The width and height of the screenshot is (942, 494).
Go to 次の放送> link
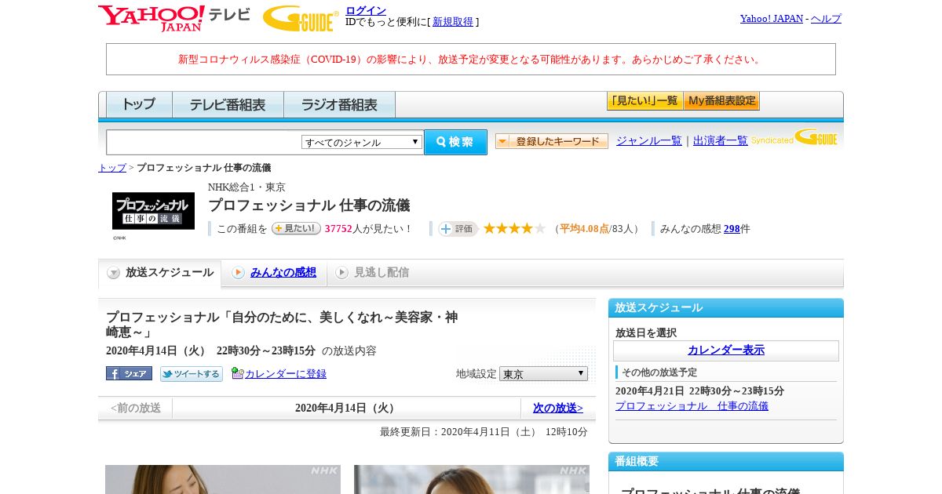tap(558, 408)
